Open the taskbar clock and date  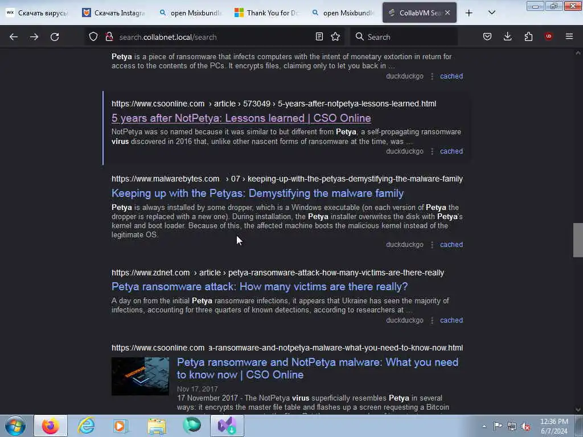coord(554,426)
